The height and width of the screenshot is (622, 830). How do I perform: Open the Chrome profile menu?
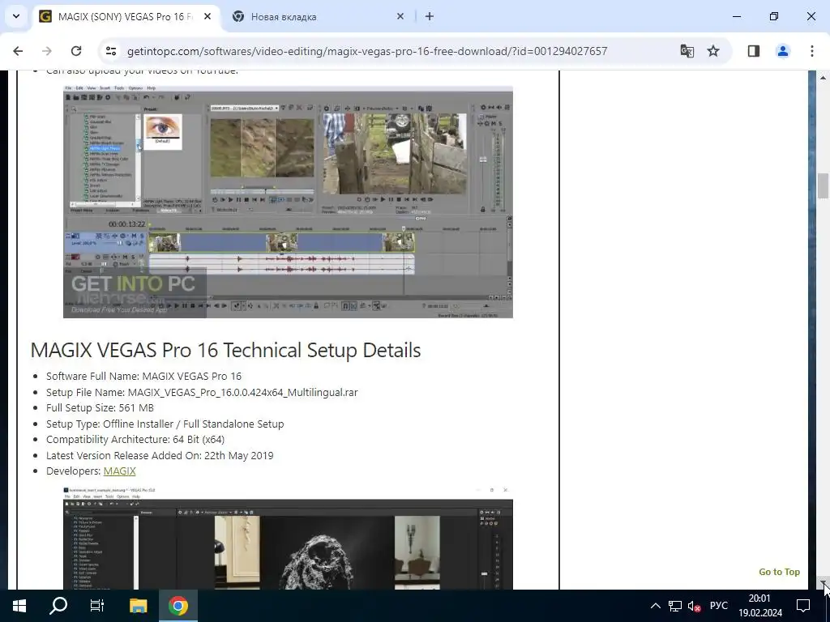pos(783,51)
